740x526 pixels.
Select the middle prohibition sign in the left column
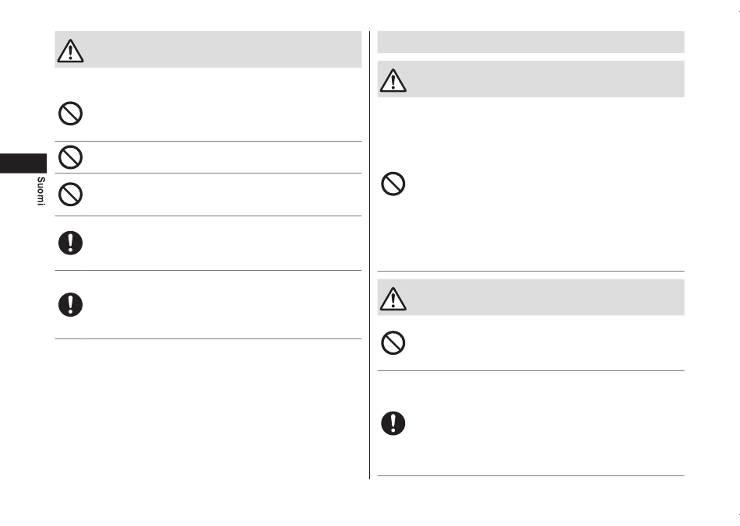(70, 157)
